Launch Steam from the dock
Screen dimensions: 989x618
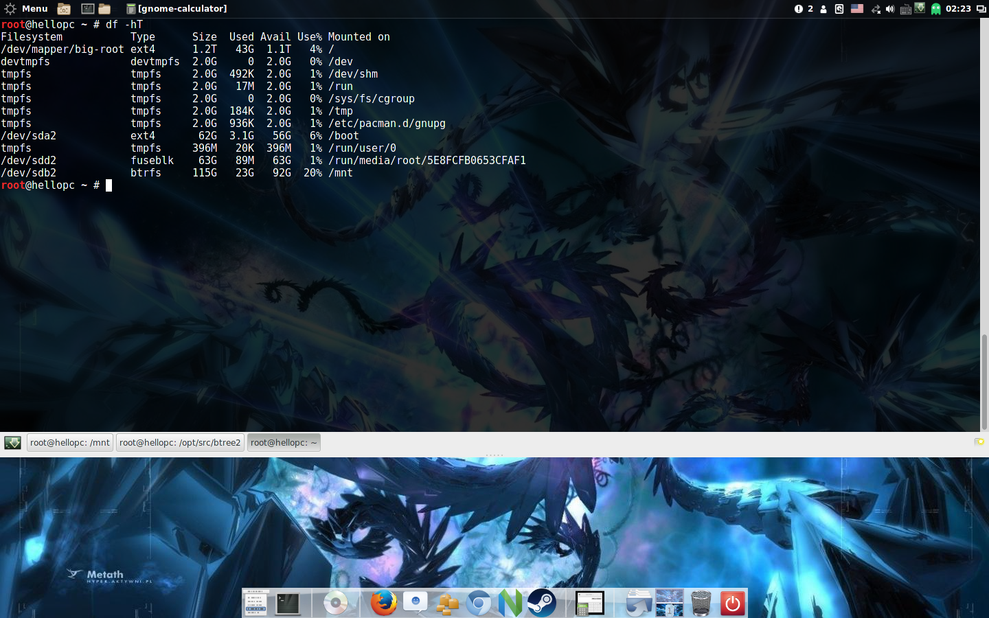542,603
